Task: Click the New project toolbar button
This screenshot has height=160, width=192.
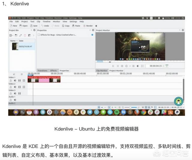Action: [13, 26]
